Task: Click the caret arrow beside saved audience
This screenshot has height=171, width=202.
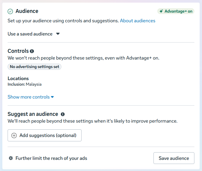Action: [58, 34]
